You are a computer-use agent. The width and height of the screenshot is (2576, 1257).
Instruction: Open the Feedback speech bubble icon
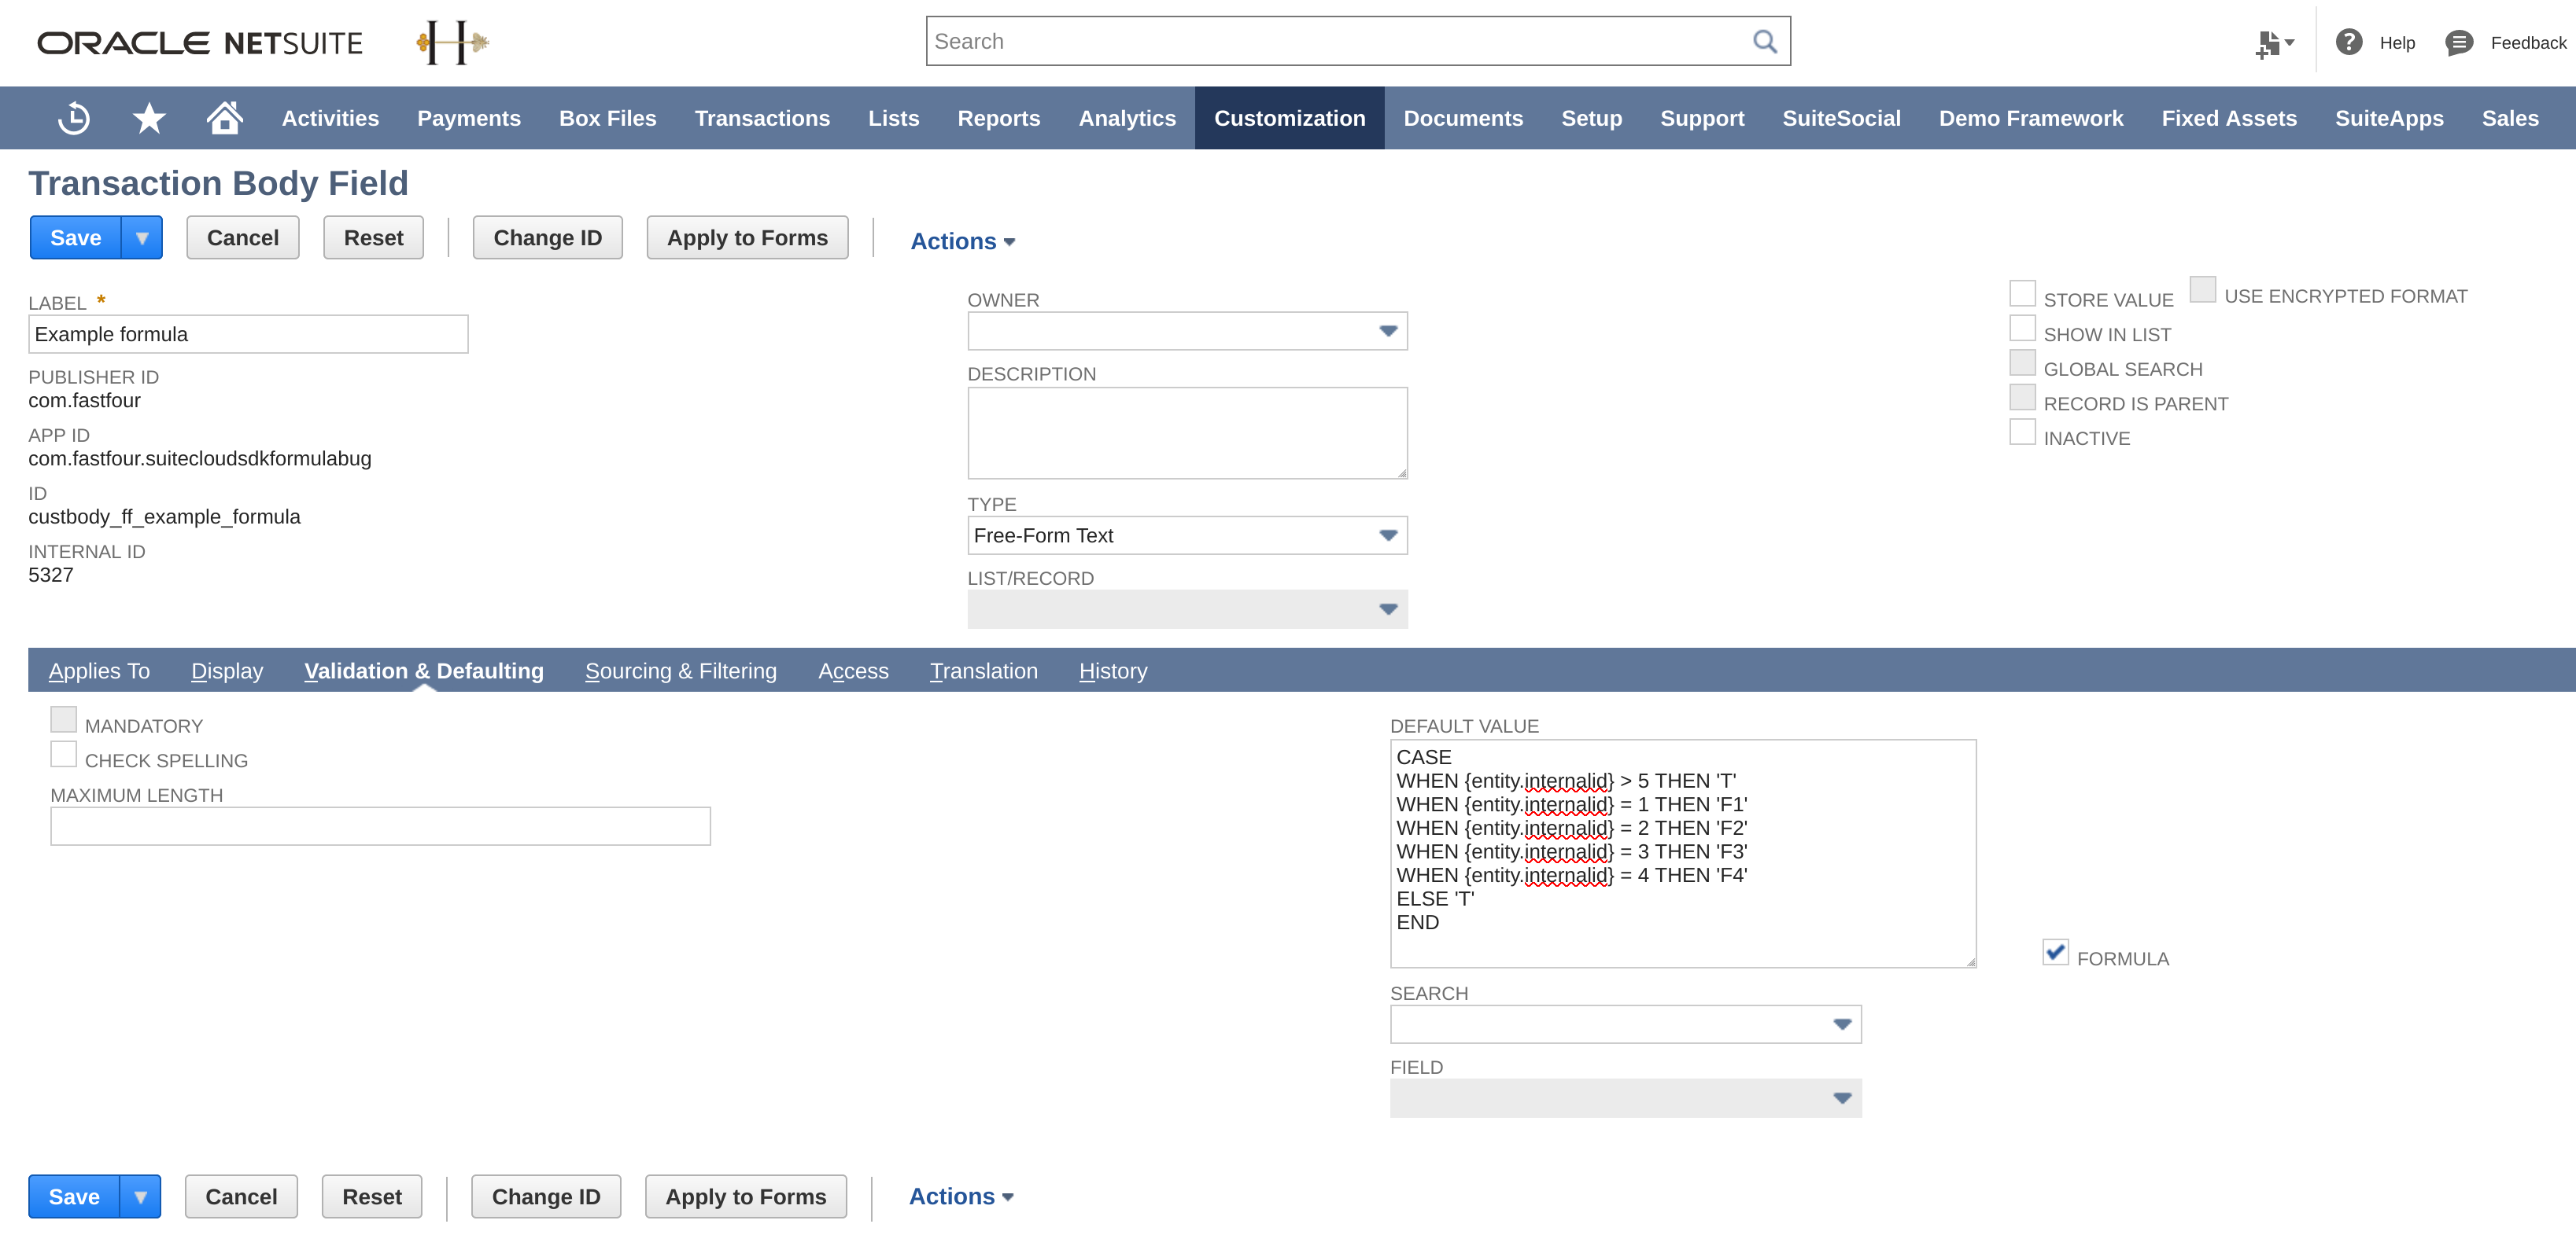[x=2459, y=43]
